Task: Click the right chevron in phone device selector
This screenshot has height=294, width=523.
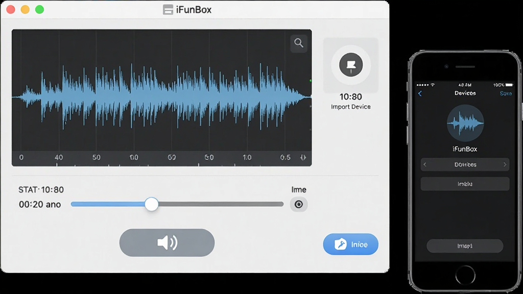Action: [x=505, y=164]
